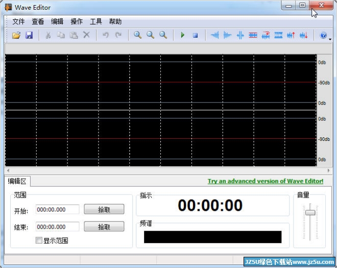Click the 结束 time input field
This screenshot has width=337, height=268.
57,227
